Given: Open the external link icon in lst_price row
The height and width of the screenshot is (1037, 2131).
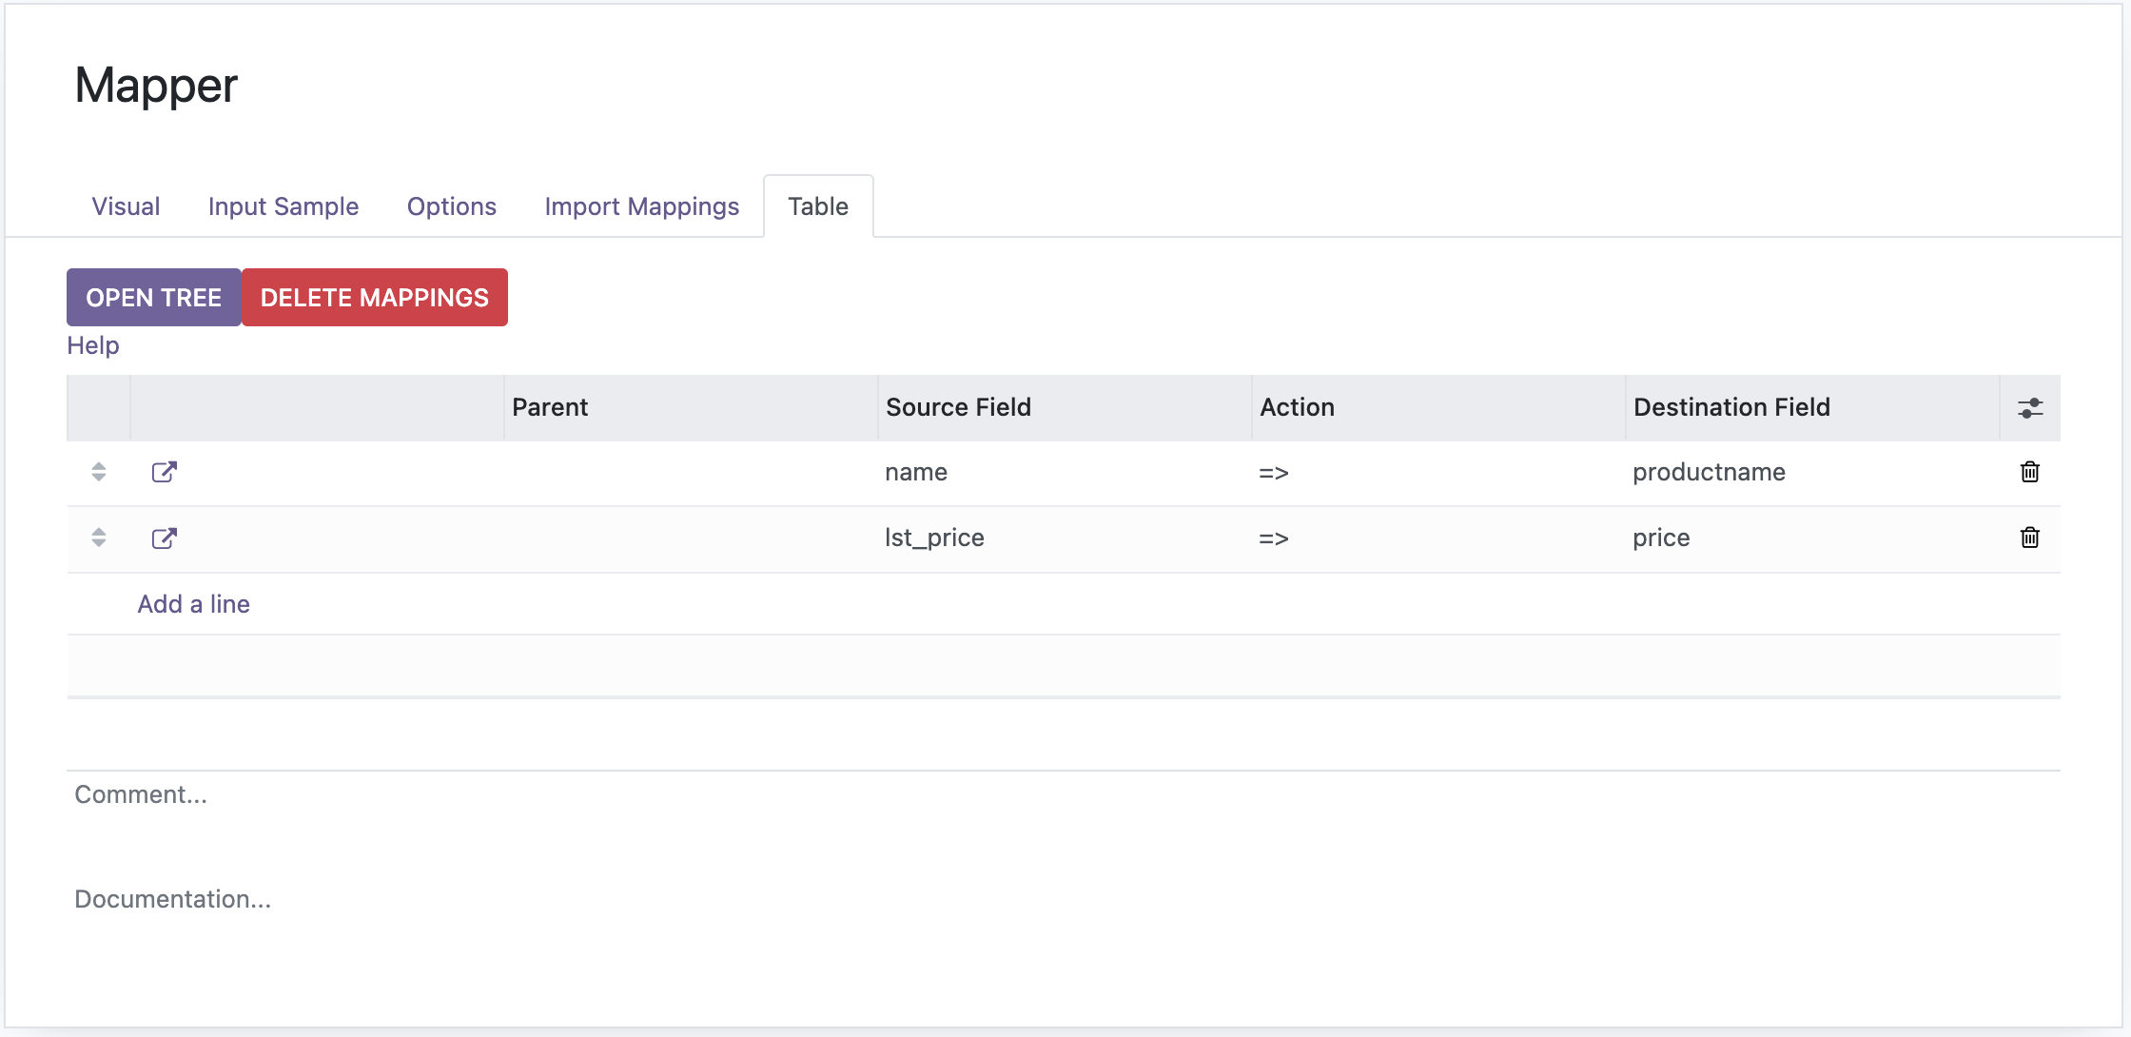Looking at the screenshot, I should (x=165, y=538).
